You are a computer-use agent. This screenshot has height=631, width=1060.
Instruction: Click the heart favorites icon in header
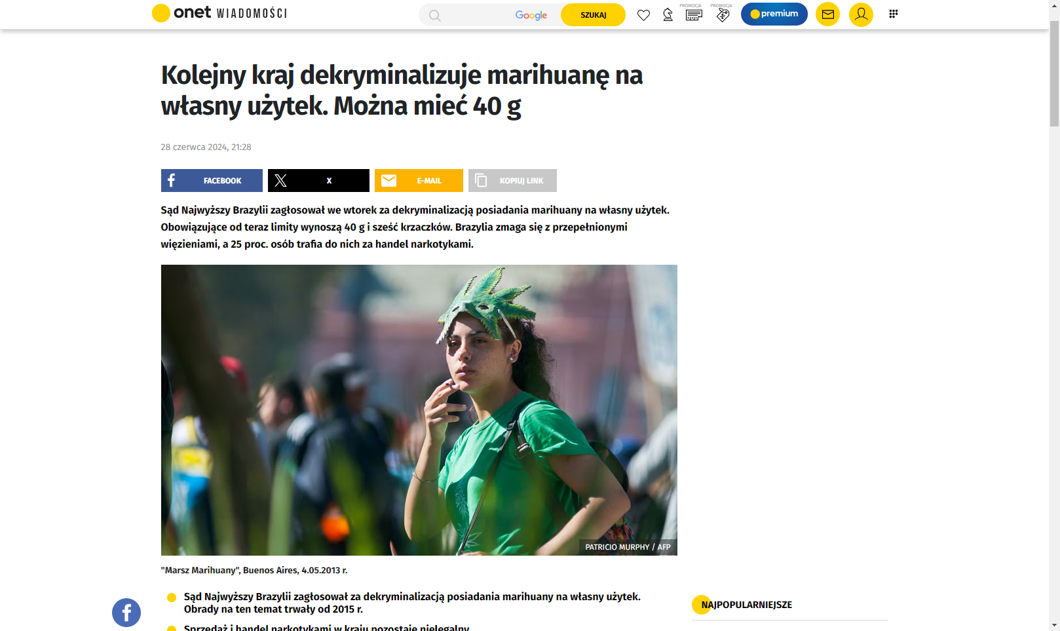(643, 15)
